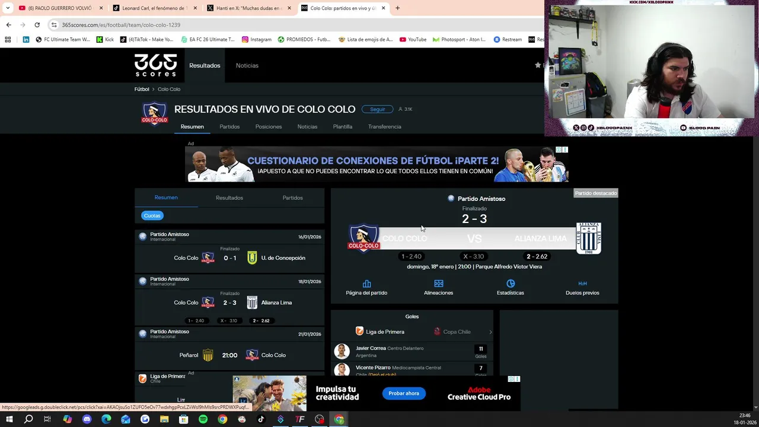This screenshot has height=427, width=759.
Task: Open site information icon in address bar
Action: tap(54, 25)
